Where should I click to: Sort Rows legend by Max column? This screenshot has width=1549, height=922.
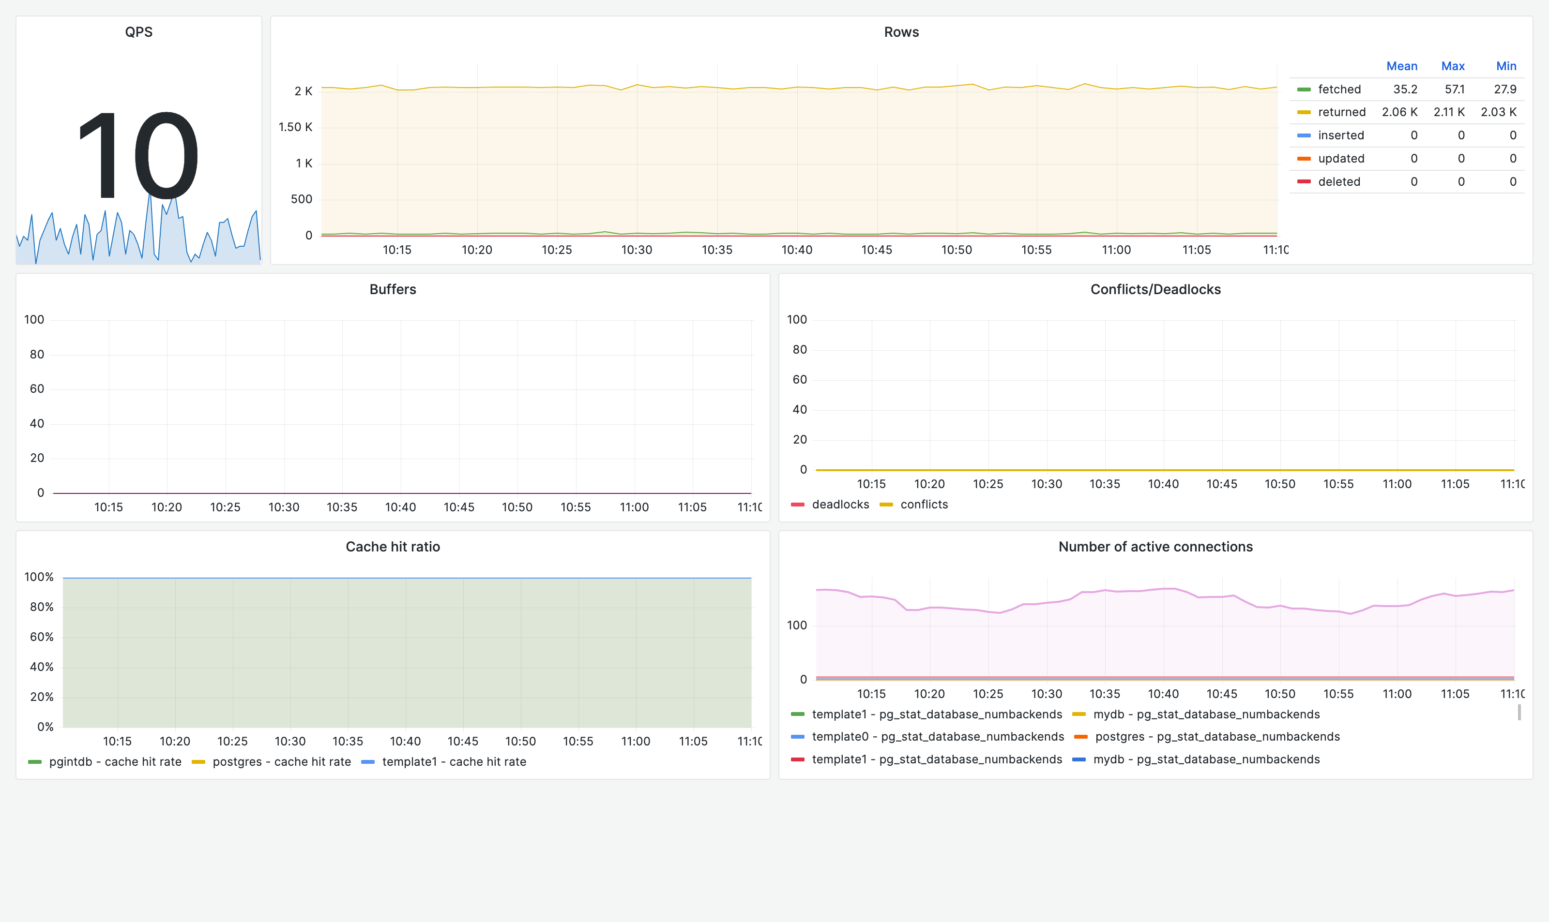click(1453, 66)
